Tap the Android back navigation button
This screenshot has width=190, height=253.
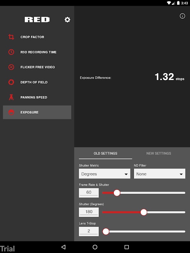[64, 247]
